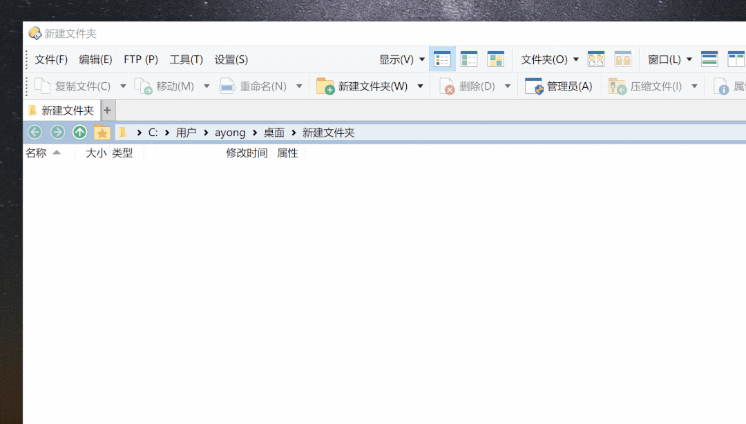Viewport: 746px width, 424px height.
Task: Add a new tab with plus button
Action: tap(107, 110)
